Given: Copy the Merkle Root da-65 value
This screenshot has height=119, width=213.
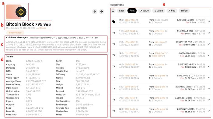Looking at the screenshot, I should 83,71.
